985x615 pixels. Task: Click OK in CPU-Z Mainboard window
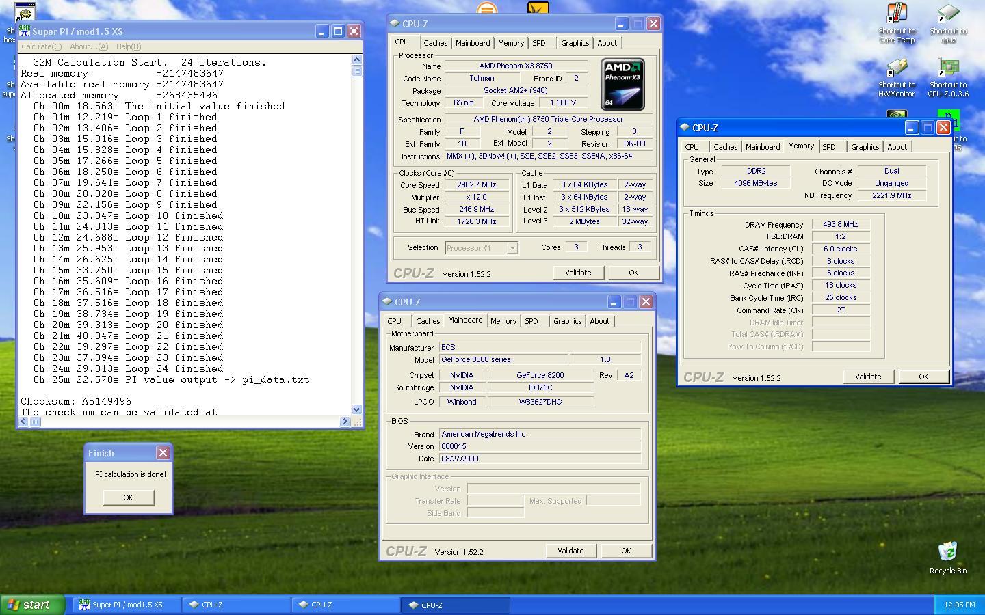pyautogui.click(x=626, y=551)
